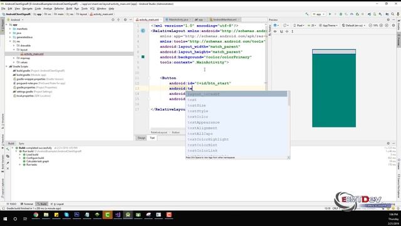This screenshot has width=401, height=226.
Task: Run the app with green play button
Action: click(x=330, y=14)
